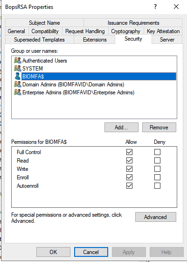Confirm the dialog with OK
187x262 pixels.
(53, 252)
